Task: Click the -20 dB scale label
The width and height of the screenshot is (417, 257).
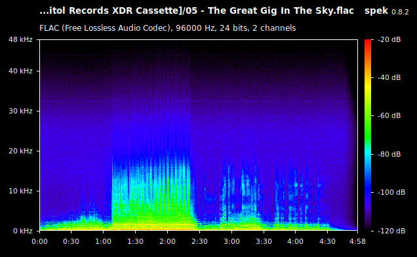Action: click(389, 39)
